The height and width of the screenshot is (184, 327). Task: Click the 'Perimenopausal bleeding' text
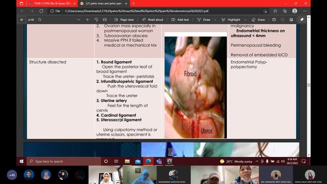[255, 45]
